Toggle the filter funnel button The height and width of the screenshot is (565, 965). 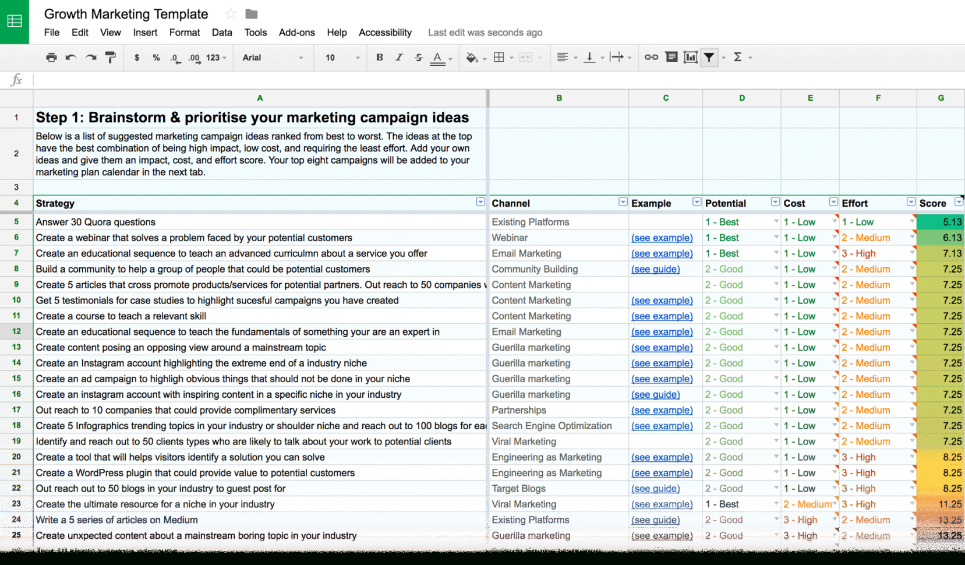[709, 57]
